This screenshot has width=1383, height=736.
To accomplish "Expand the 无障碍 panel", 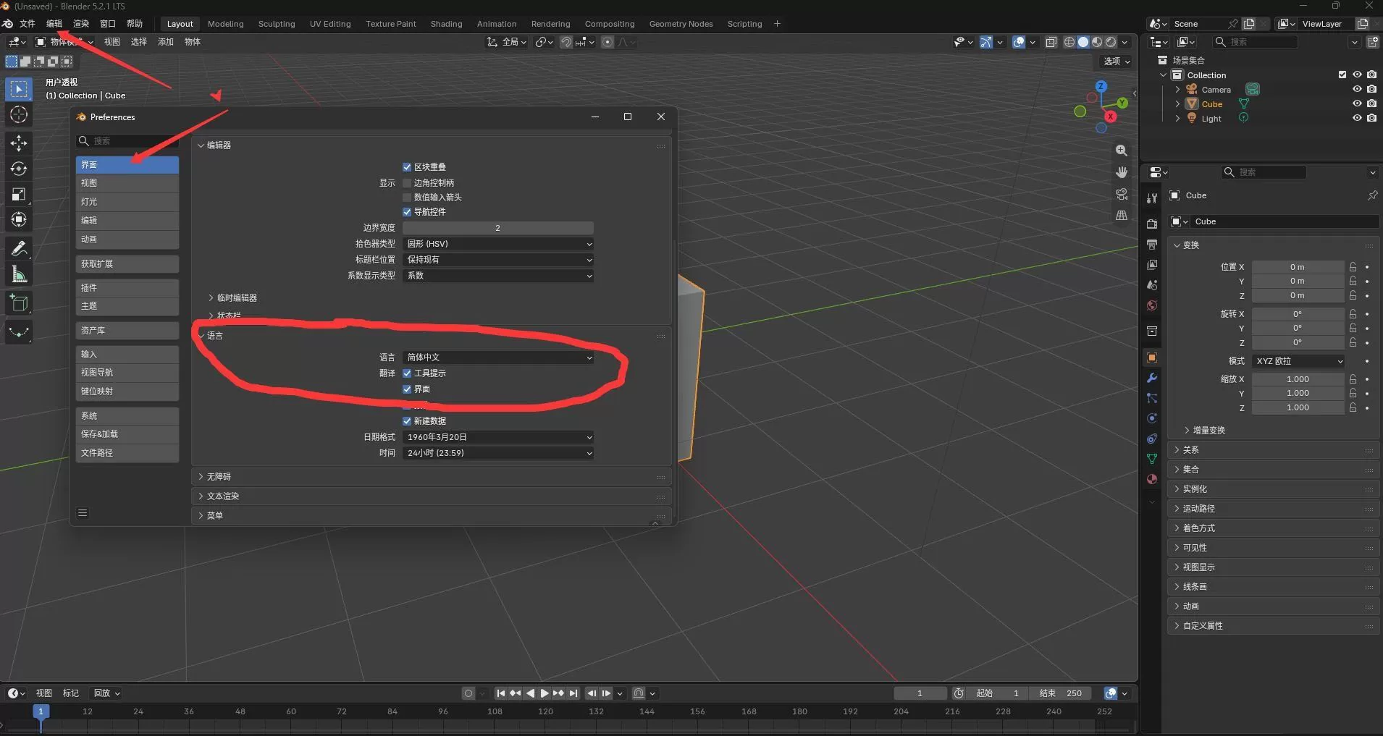I will [x=432, y=477].
